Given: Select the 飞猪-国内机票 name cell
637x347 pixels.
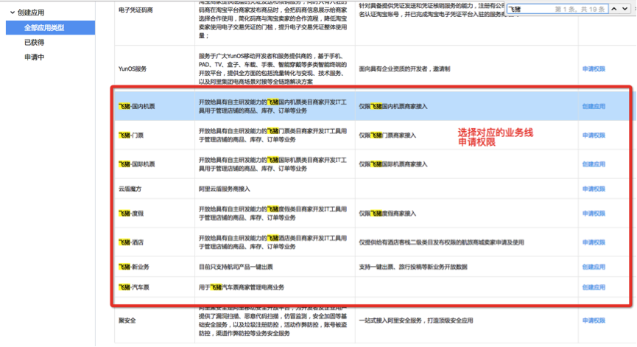Looking at the screenshot, I should pos(136,106).
